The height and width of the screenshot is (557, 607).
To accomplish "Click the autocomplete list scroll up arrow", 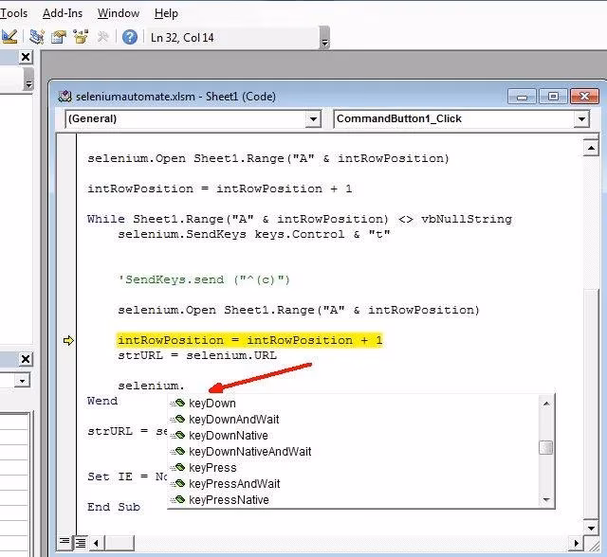I will pos(546,404).
